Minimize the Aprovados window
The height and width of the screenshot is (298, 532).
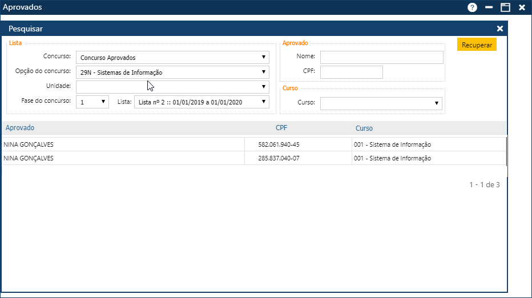(489, 7)
